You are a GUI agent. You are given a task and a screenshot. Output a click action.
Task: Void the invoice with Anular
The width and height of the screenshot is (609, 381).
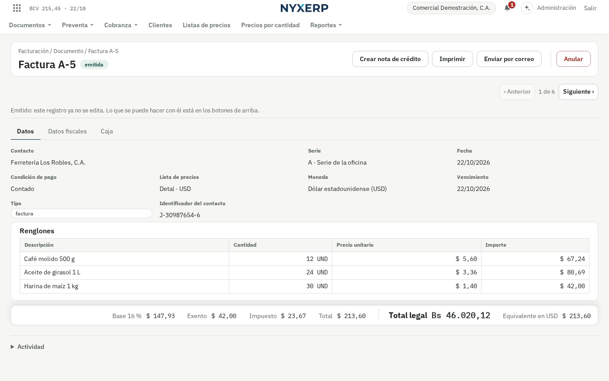pos(573,59)
